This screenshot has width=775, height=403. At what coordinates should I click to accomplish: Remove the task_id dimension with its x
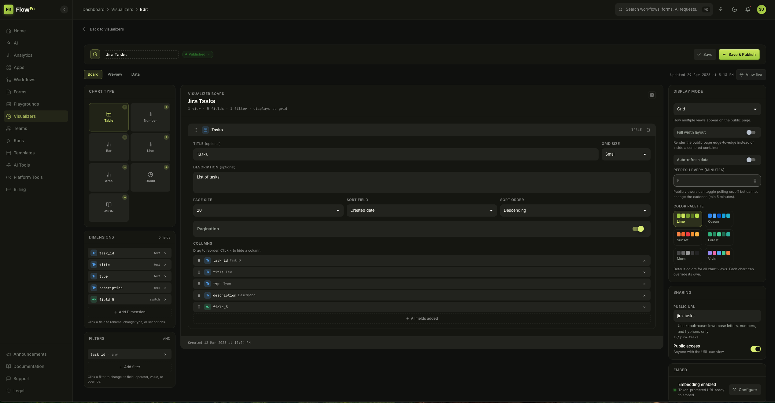click(x=165, y=253)
